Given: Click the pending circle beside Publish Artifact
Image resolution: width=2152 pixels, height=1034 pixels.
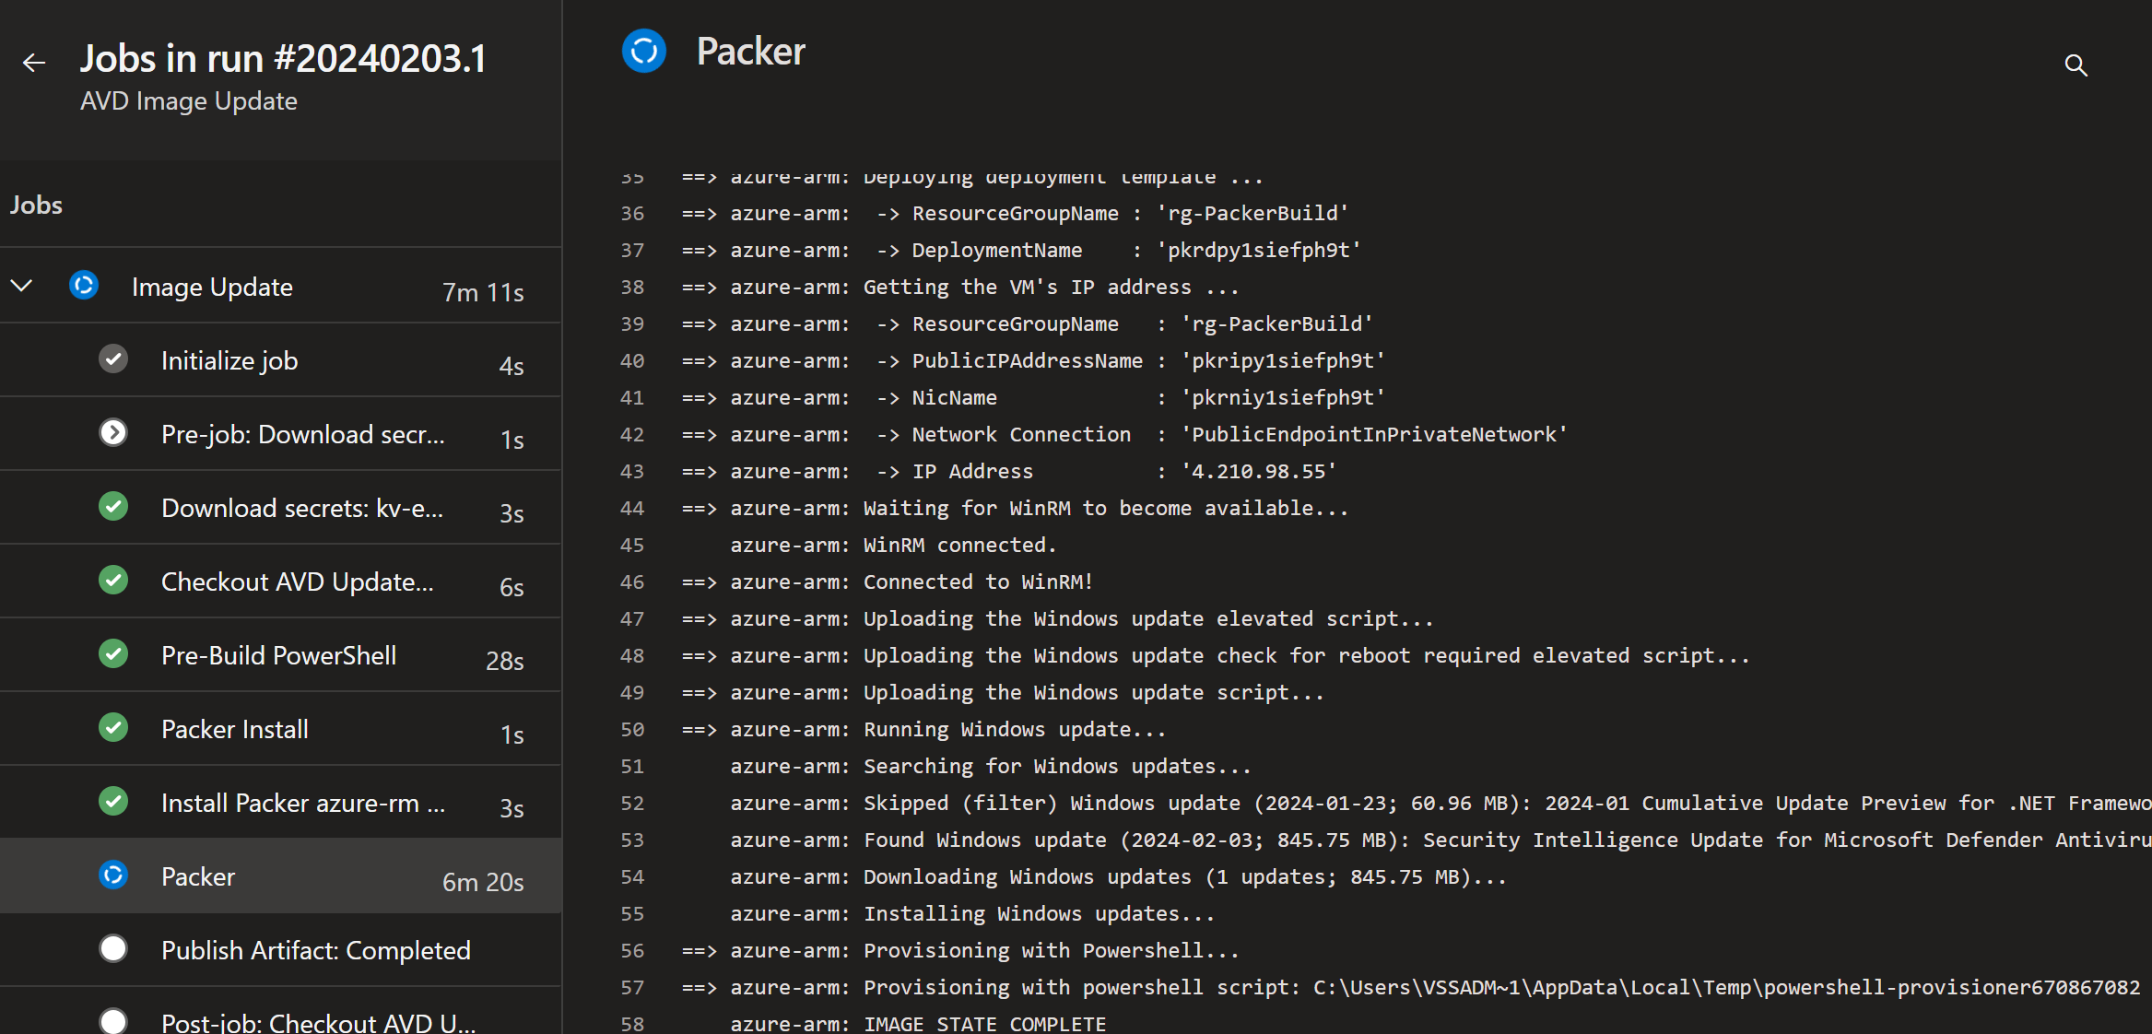Looking at the screenshot, I should point(113,949).
